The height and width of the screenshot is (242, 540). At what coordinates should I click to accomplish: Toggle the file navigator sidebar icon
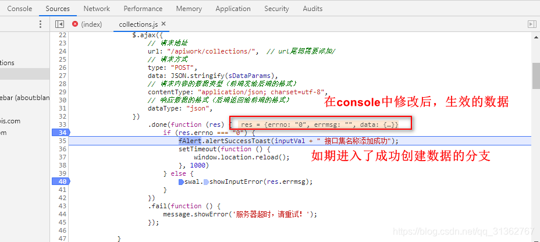pyautogui.click(x=59, y=24)
